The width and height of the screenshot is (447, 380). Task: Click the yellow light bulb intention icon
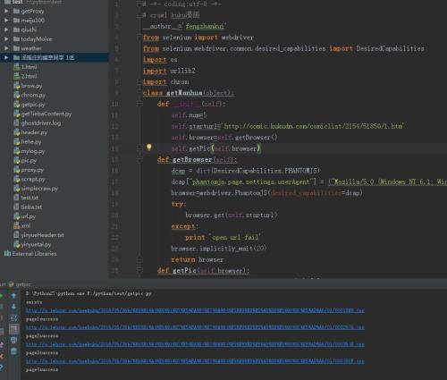[149, 148]
